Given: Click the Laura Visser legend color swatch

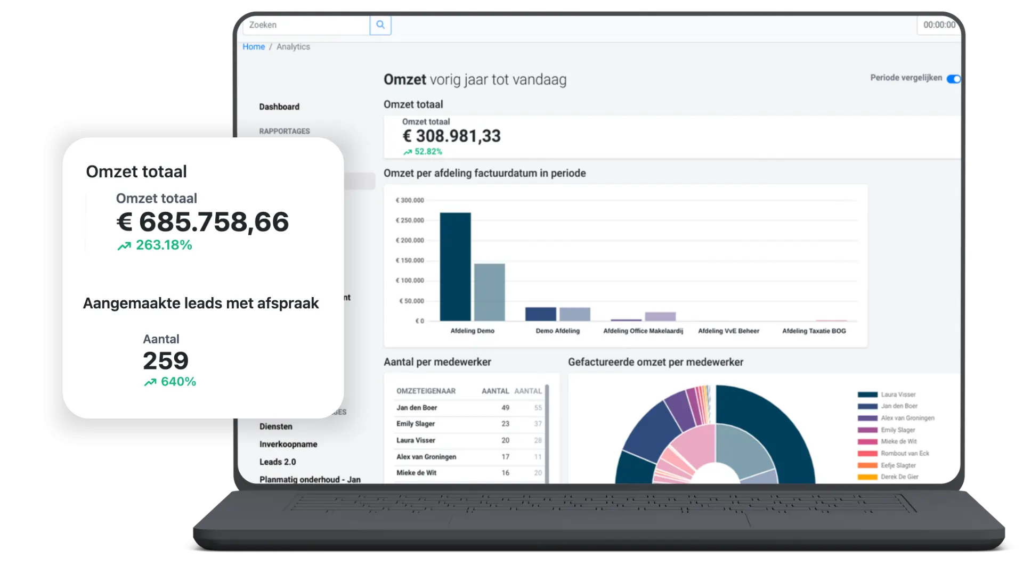Looking at the screenshot, I should [x=867, y=395].
